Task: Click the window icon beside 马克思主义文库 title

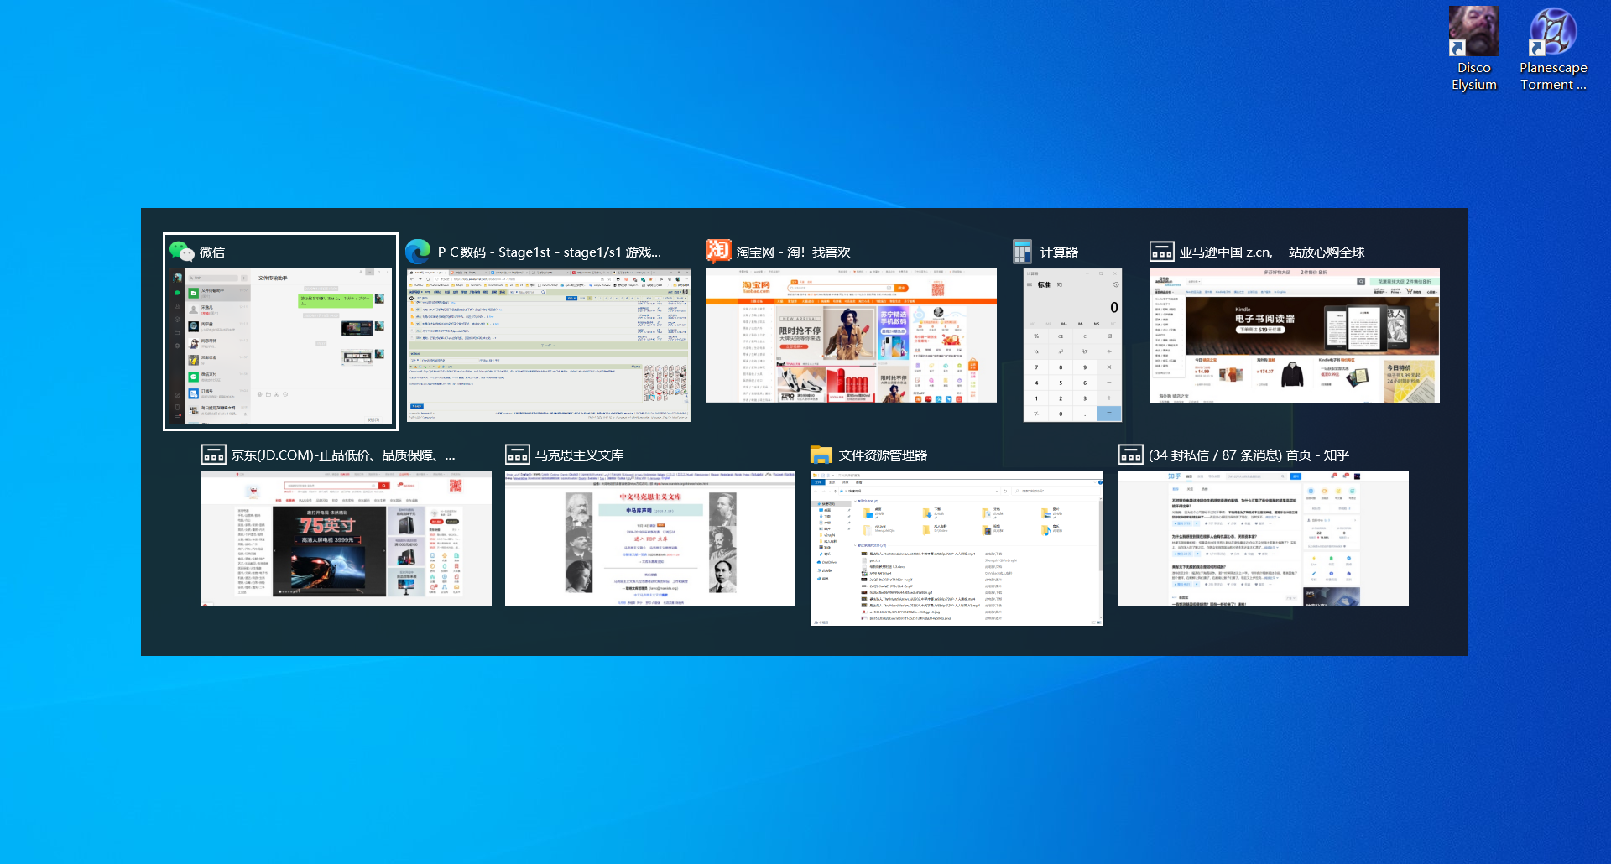Action: tap(518, 455)
